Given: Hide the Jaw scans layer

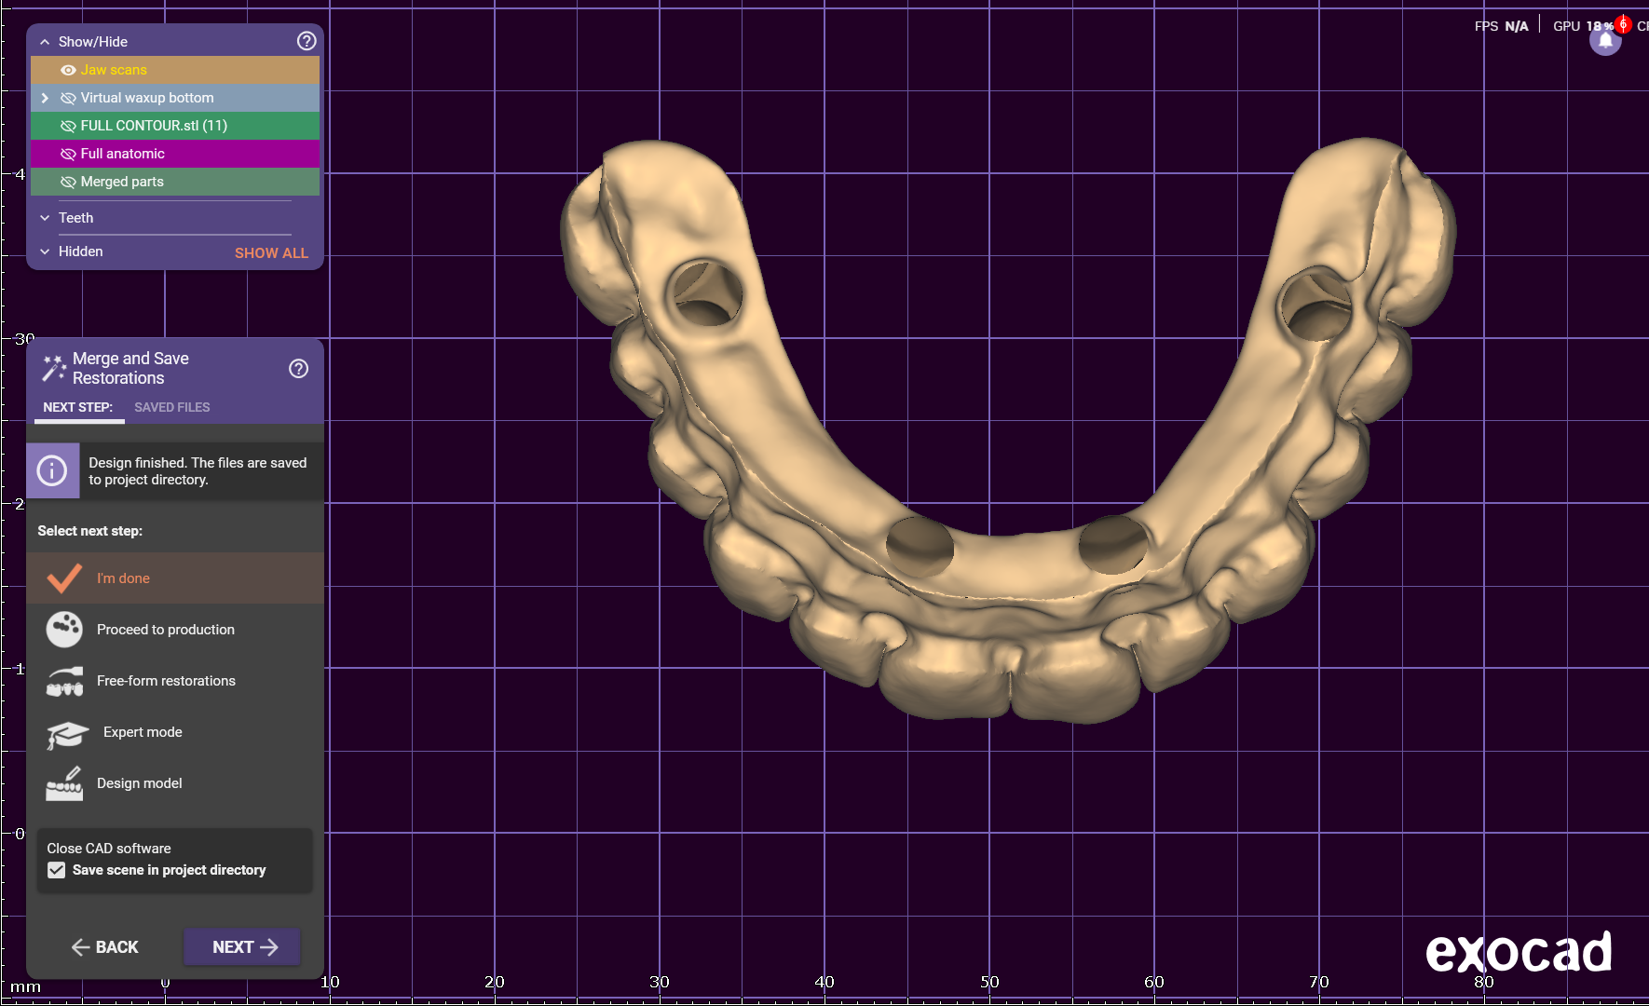Looking at the screenshot, I should (x=68, y=70).
